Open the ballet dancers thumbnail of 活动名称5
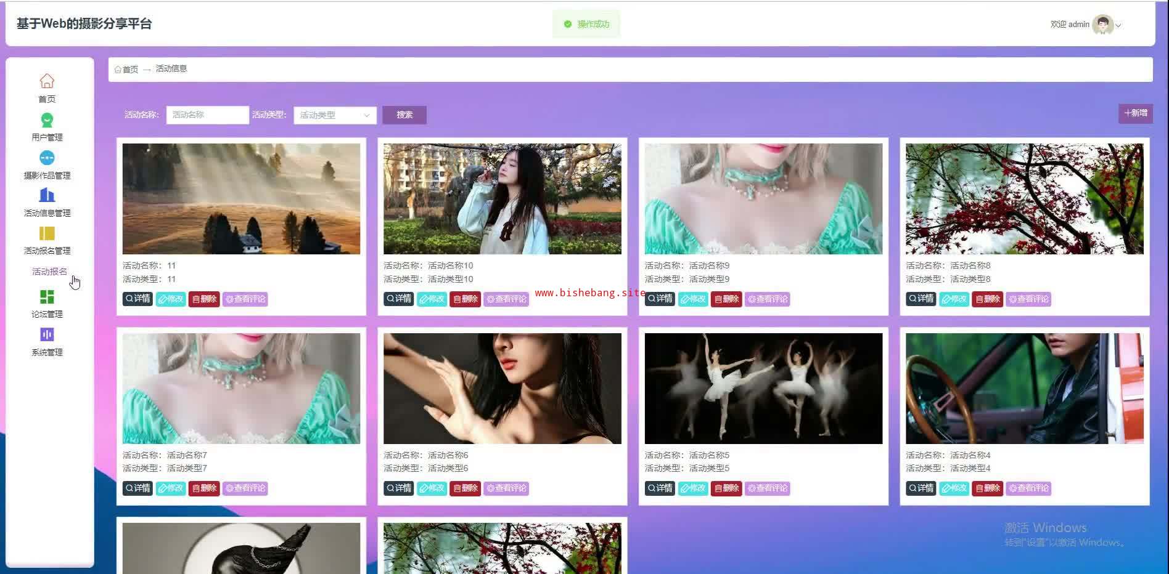The image size is (1169, 574). coord(763,389)
